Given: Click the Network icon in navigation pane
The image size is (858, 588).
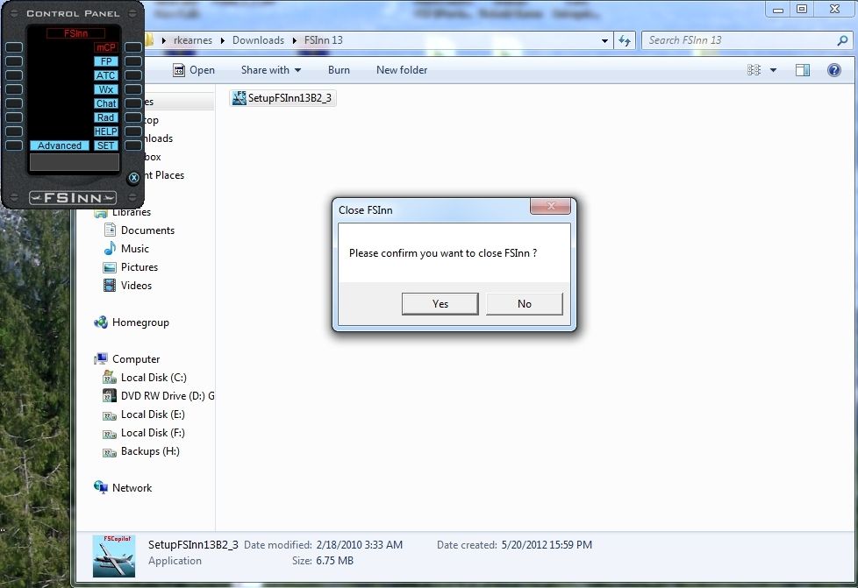Looking at the screenshot, I should pyautogui.click(x=101, y=487).
